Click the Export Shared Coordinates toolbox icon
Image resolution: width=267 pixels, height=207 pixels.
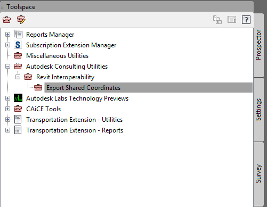(38, 88)
